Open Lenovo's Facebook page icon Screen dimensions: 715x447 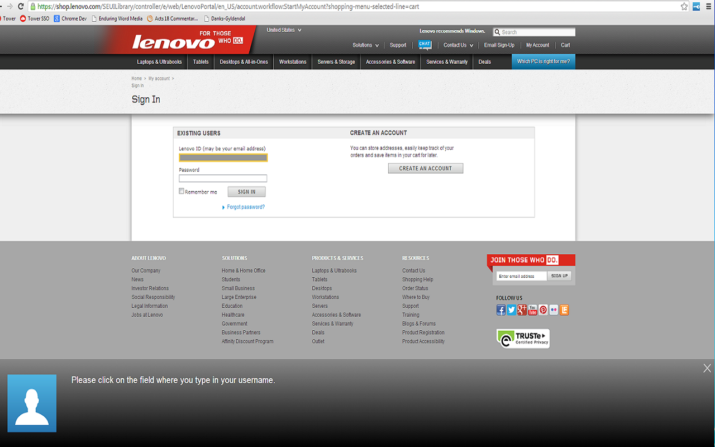pos(501,310)
